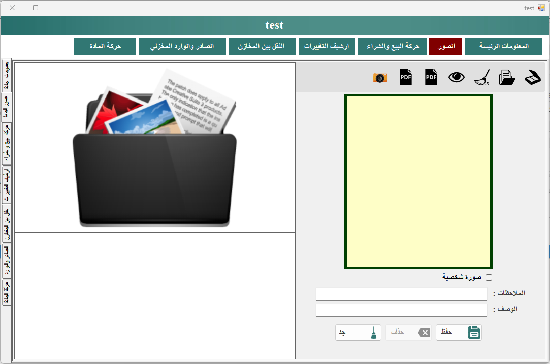Image resolution: width=550 pixels, height=364 pixels.
Task: Click the scanner icon in toolbar
Action: pos(532,77)
